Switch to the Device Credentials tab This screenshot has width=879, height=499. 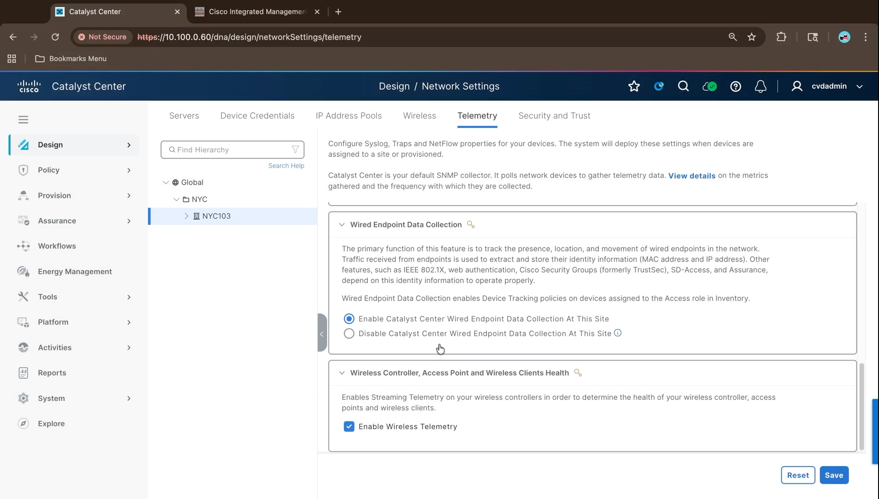257,116
